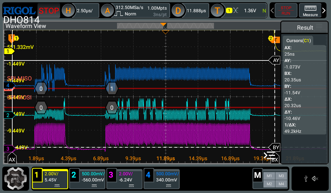
Task: Click the Norm acquisition mode label
Action: pos(130,14)
